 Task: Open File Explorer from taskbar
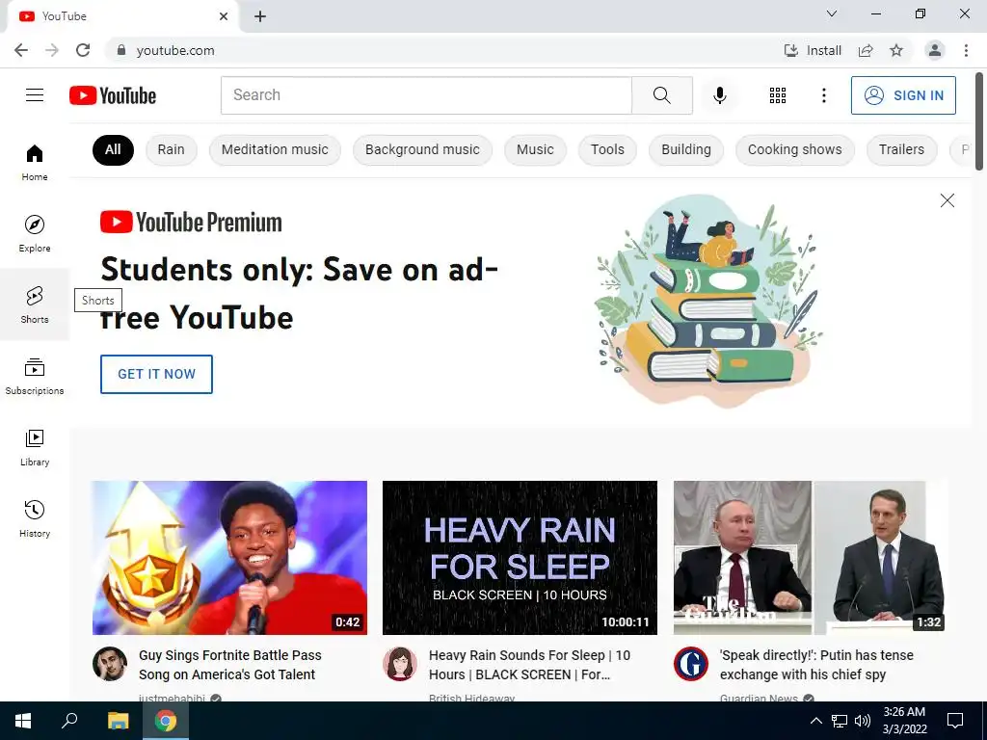pyautogui.click(x=118, y=721)
